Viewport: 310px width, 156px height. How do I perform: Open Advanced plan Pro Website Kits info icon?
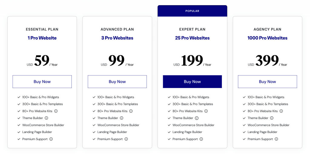[131, 111]
